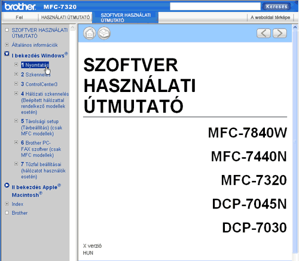Click the MFC-7320 text in the header bar
This screenshot has height=261, width=299.
pos(60,7)
